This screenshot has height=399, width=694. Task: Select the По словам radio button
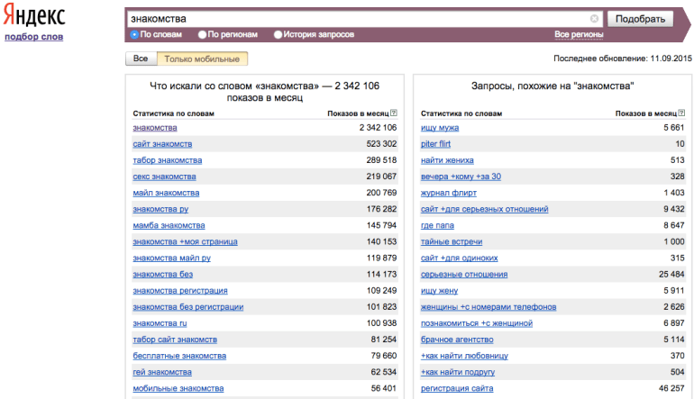point(134,34)
